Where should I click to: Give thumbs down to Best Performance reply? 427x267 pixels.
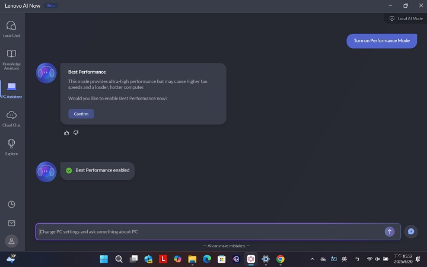tap(76, 133)
